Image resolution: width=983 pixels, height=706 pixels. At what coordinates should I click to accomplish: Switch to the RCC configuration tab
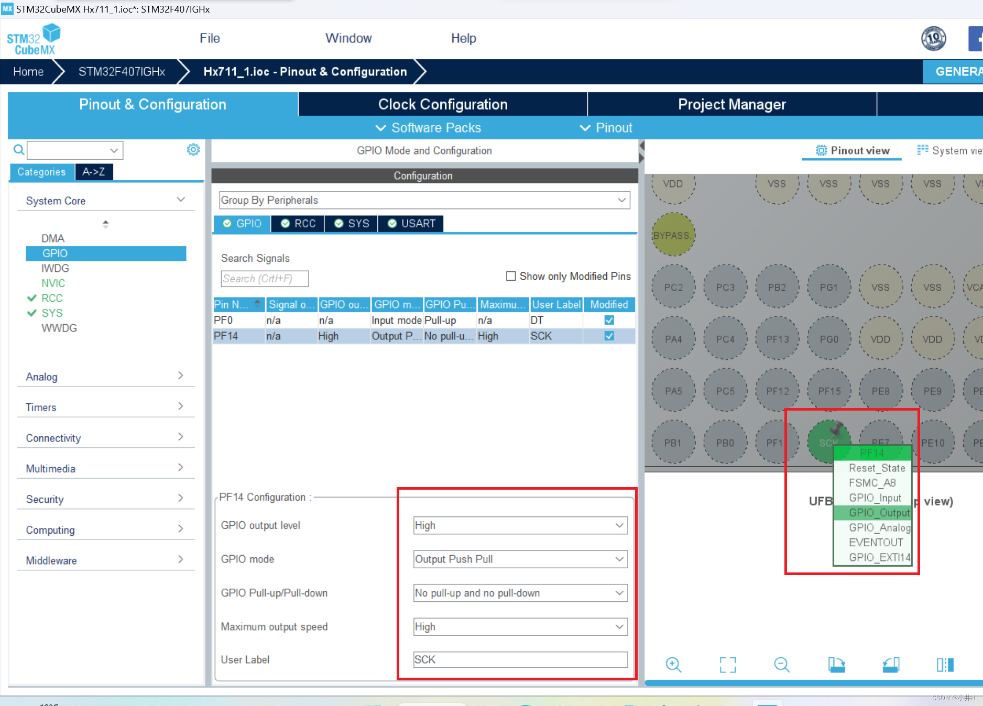[x=298, y=224]
